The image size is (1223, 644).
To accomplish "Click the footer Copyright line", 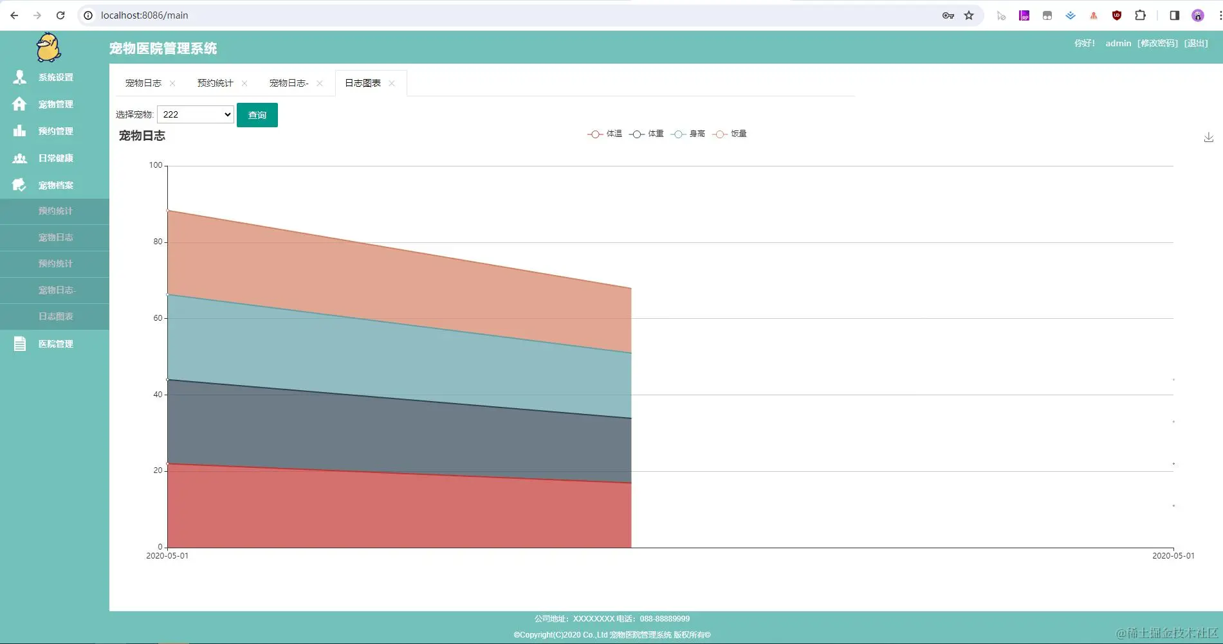I will [x=612, y=635].
